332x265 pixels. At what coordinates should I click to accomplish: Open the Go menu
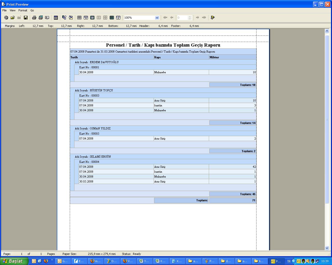32,10
